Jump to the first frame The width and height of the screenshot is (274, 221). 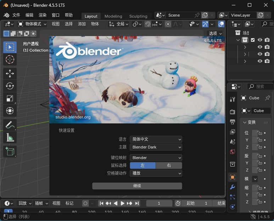[101, 203]
